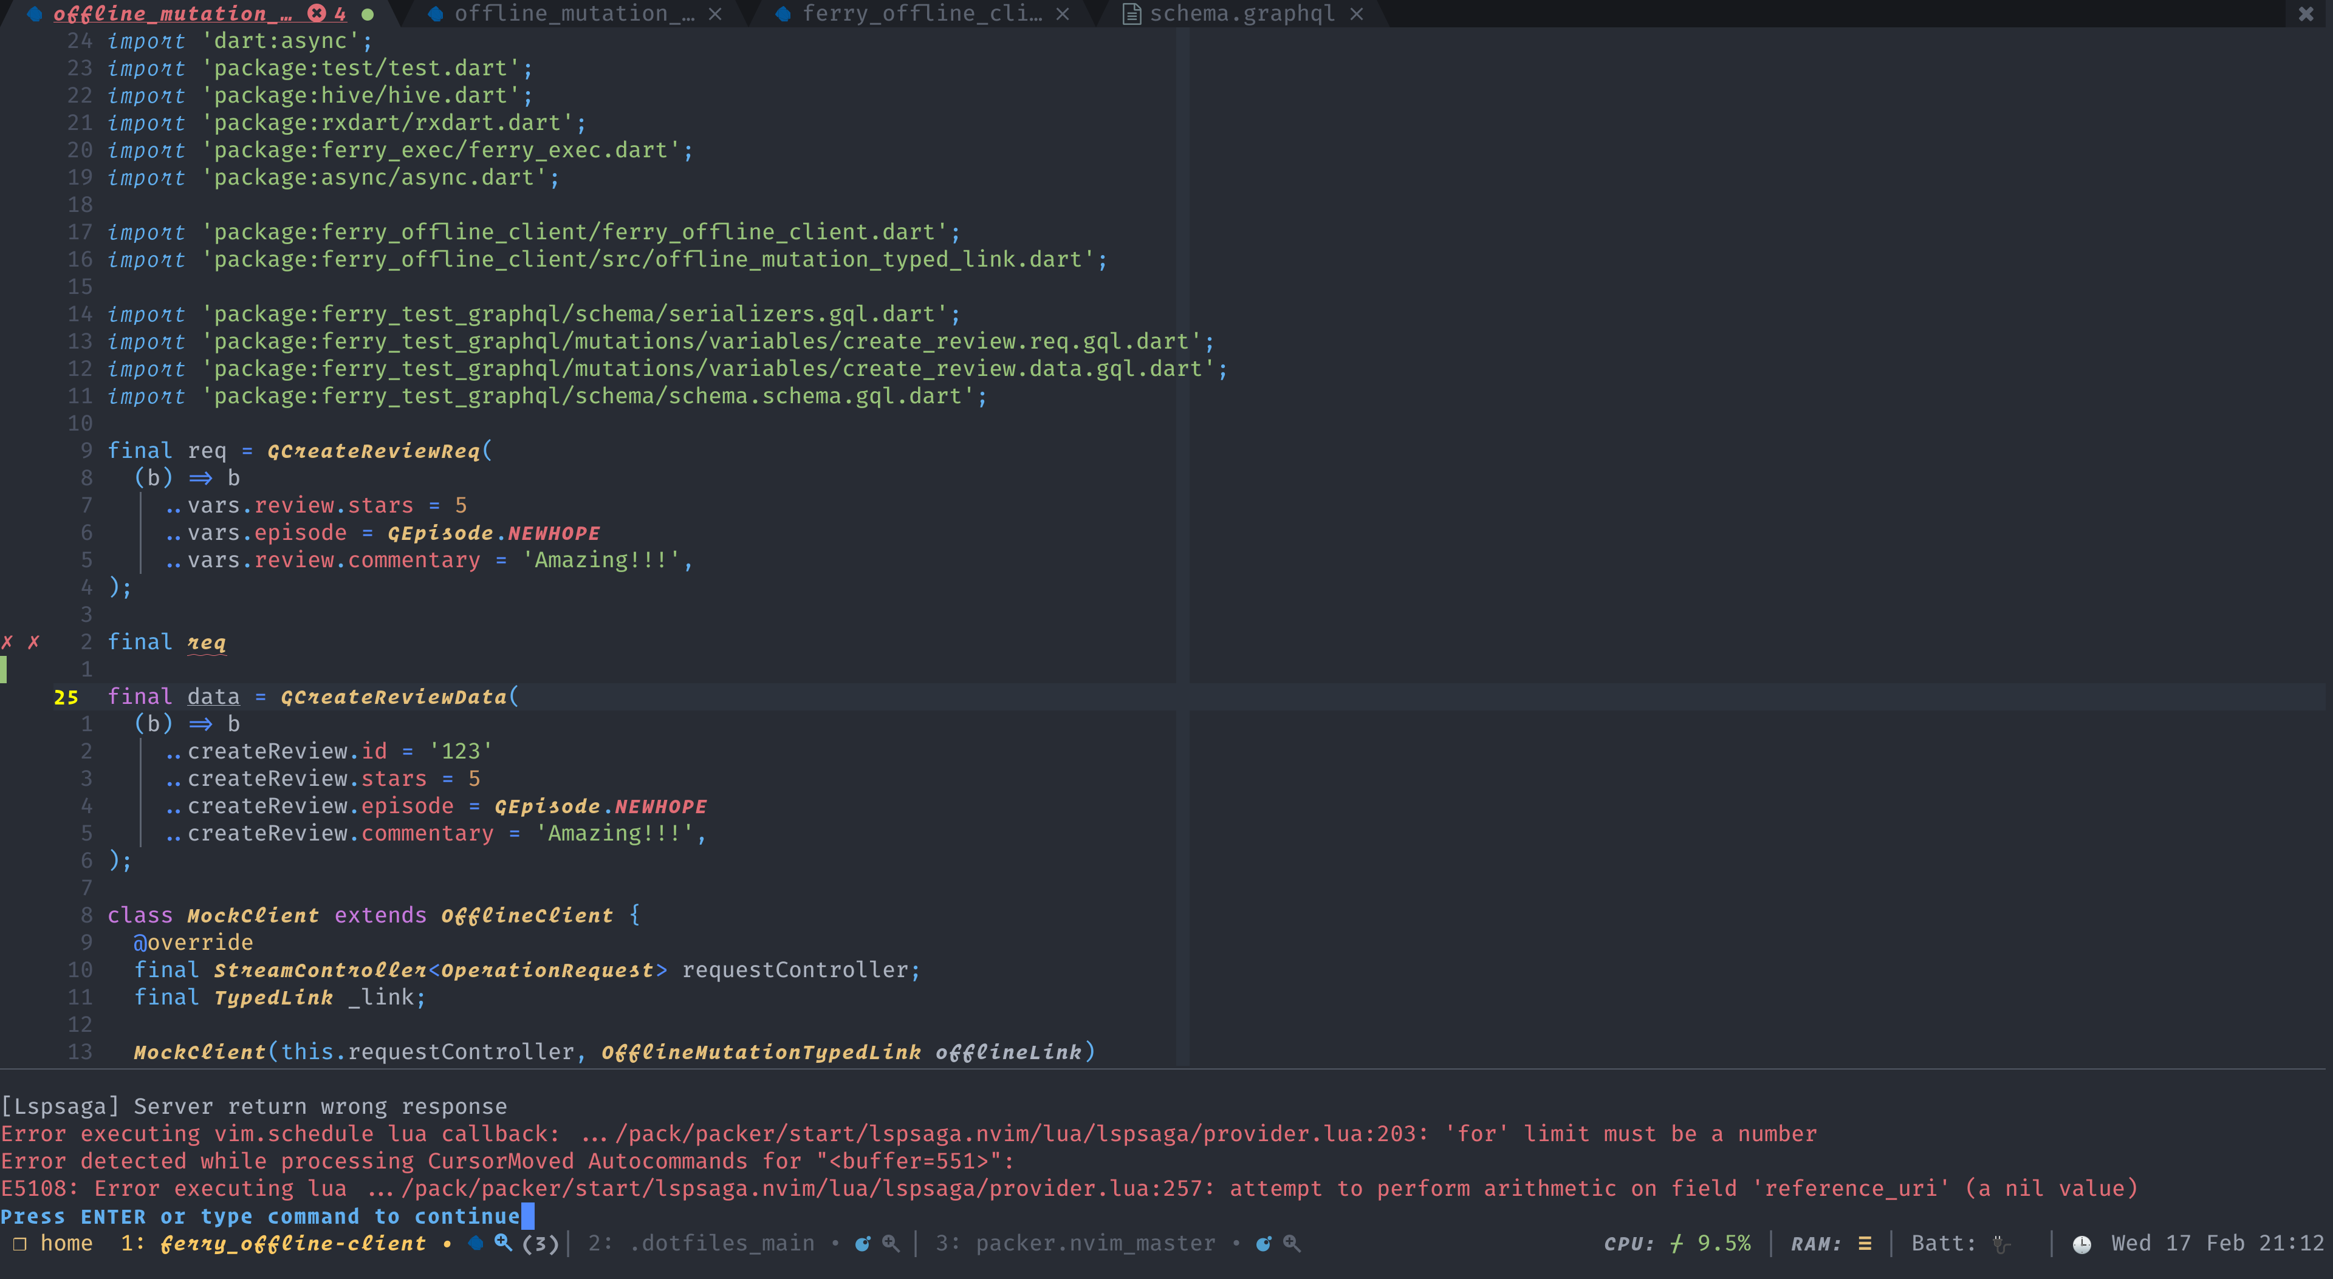Image resolution: width=2333 pixels, height=1279 pixels.
Task: Click the RAM bars indicator icon
Action: click(x=1865, y=1244)
